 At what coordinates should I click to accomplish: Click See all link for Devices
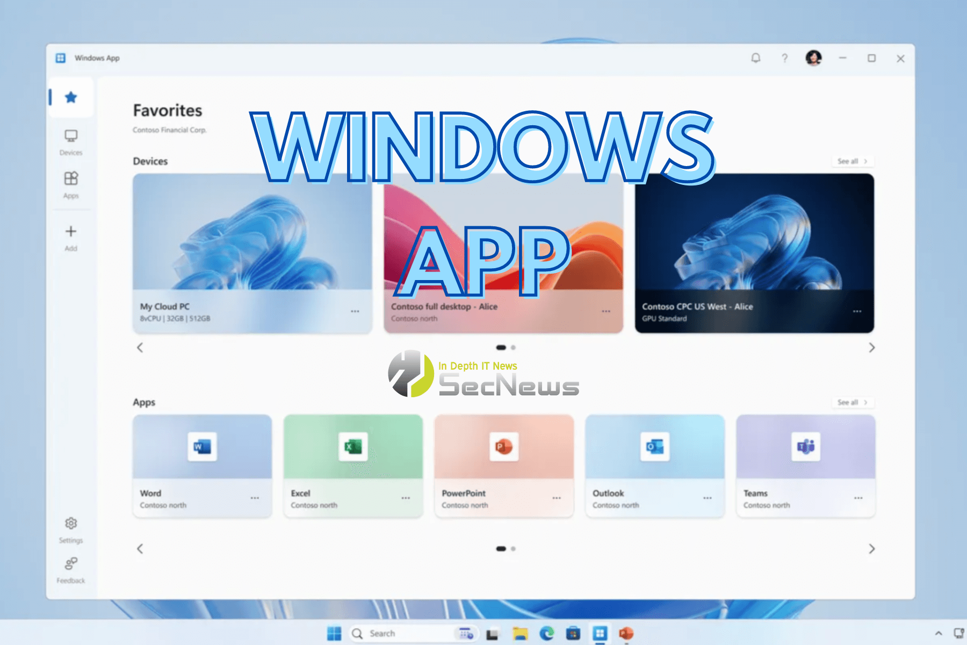click(x=852, y=161)
